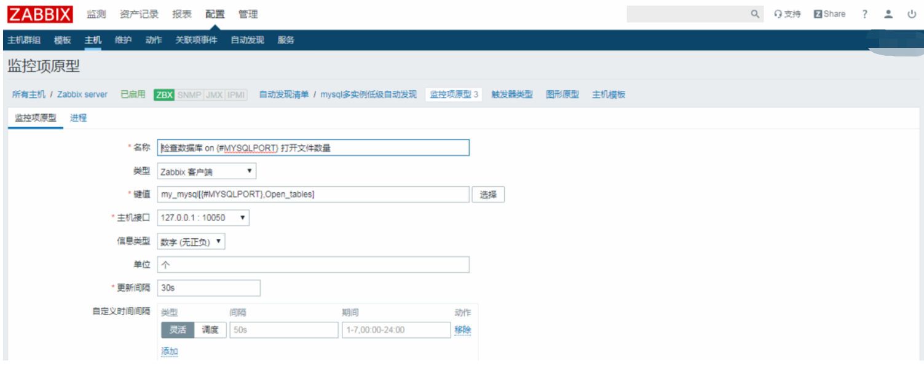Click the 所有主机 breadcrumb link
This screenshot has height=374, width=924.
(29, 95)
